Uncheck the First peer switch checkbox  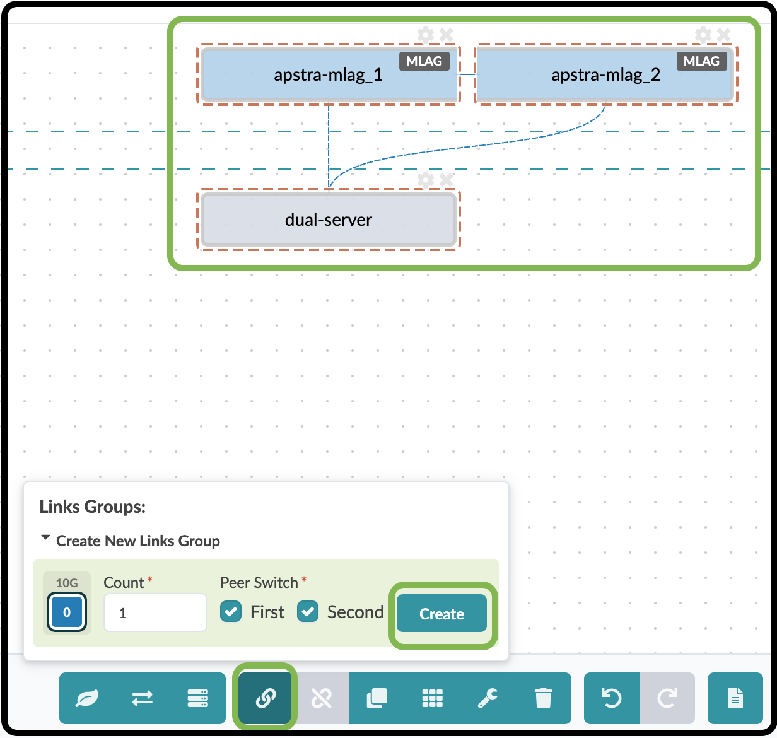(231, 612)
